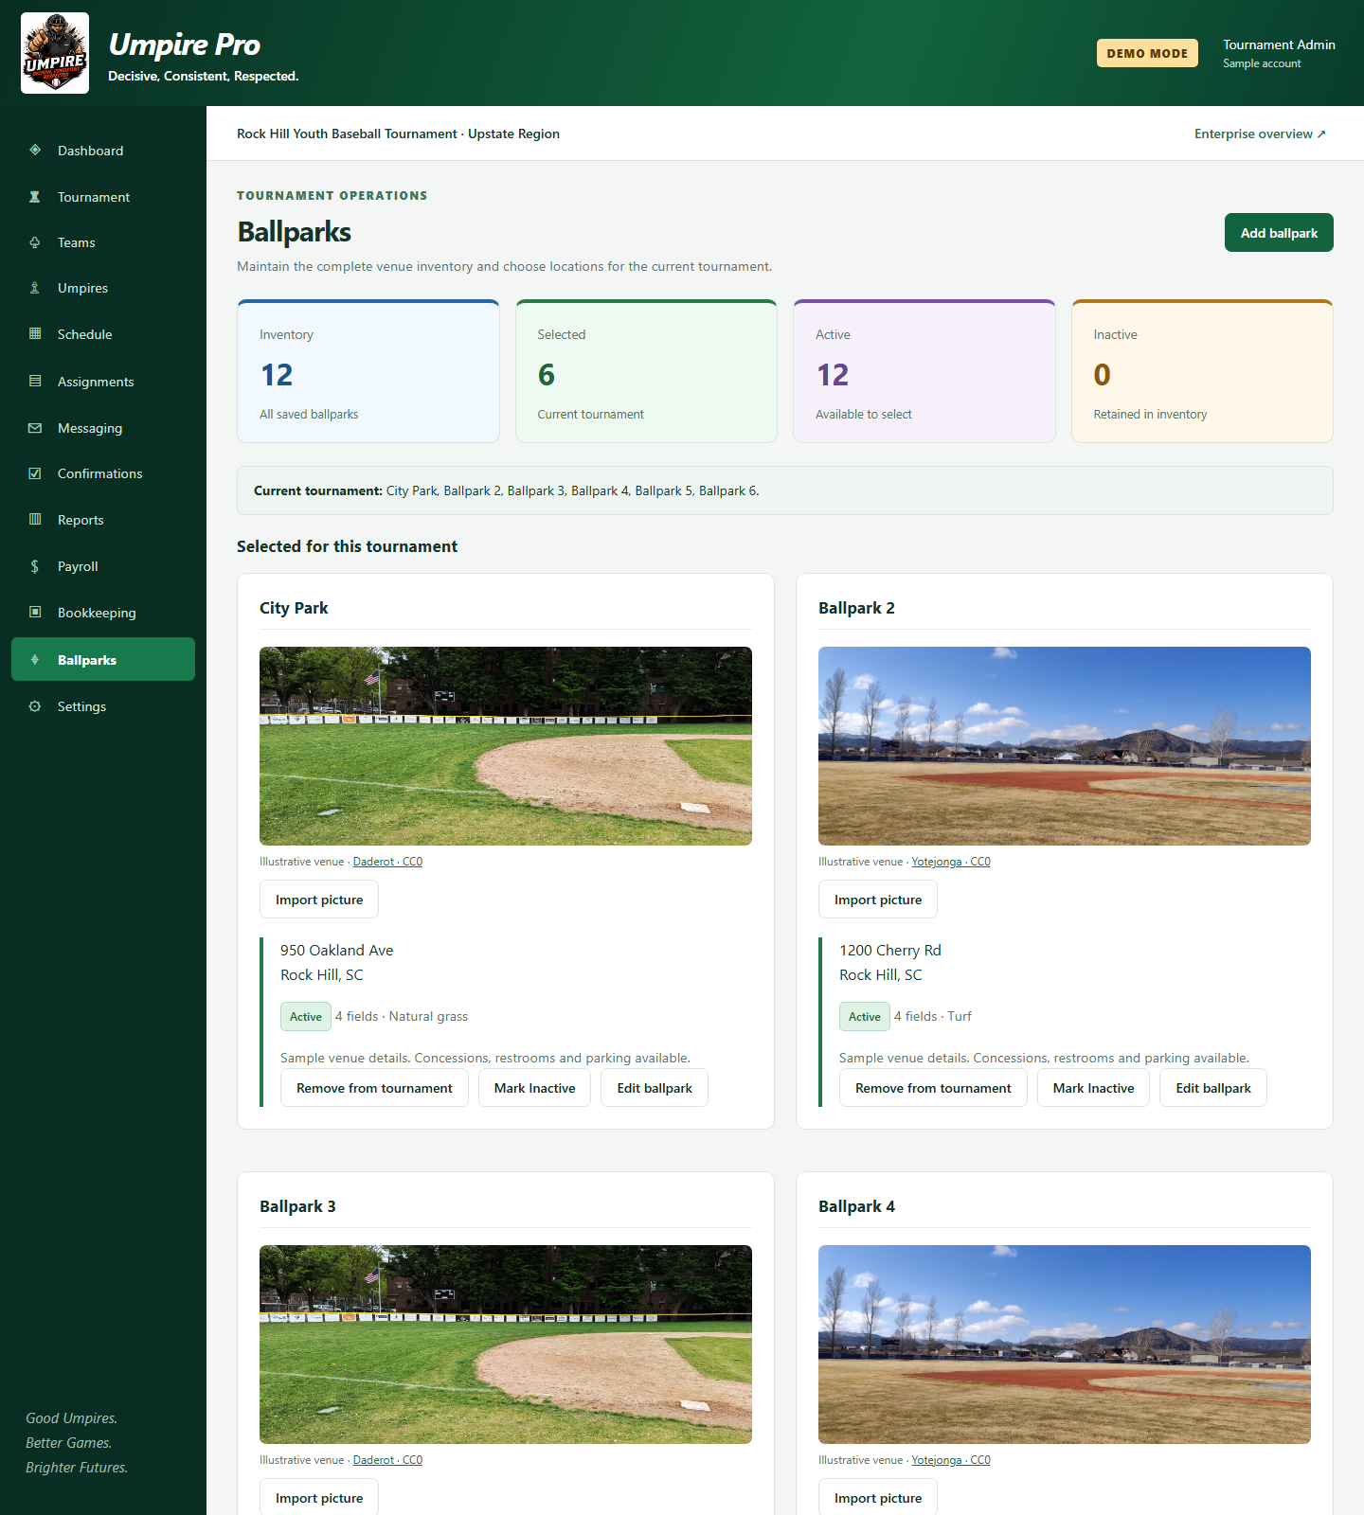The image size is (1364, 1515).
Task: Click the Ballpark 2 venue photo
Action: pyautogui.click(x=1065, y=746)
